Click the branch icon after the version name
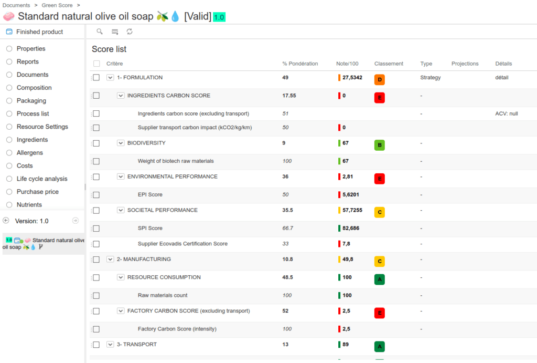This screenshot has width=537, height=363. click(41, 246)
